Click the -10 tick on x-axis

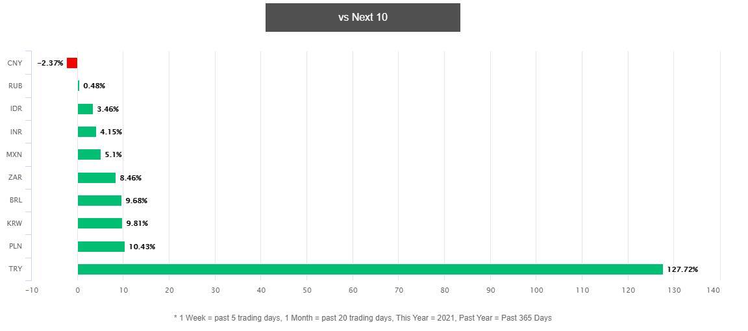(x=31, y=289)
